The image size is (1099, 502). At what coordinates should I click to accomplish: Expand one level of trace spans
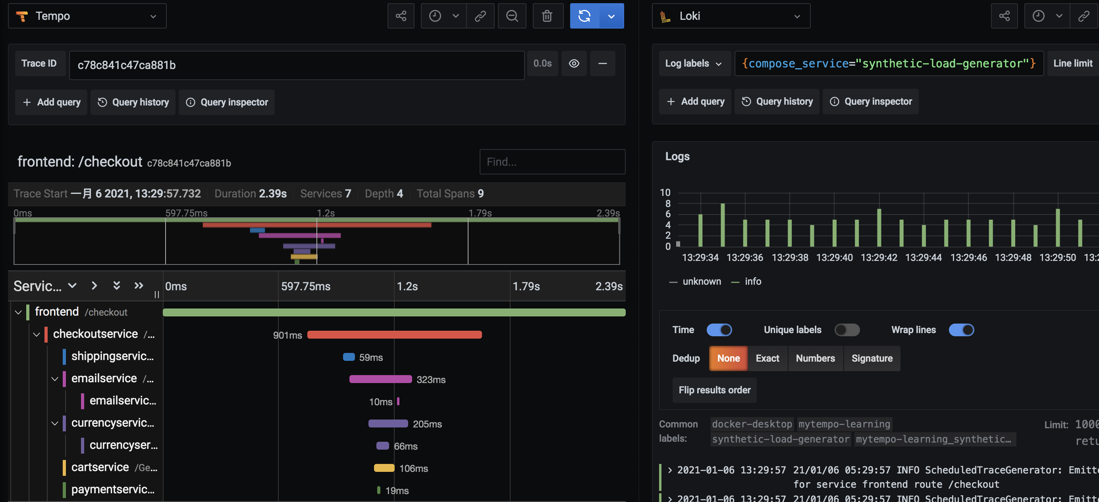tap(94, 285)
